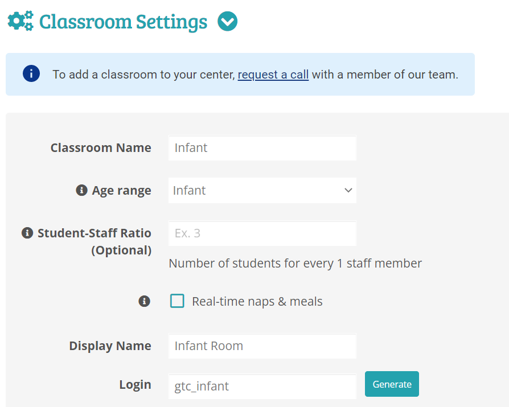This screenshot has height=407, width=509.
Task: Click the info icon beside Student-Staff Ratio
Action: tap(27, 232)
